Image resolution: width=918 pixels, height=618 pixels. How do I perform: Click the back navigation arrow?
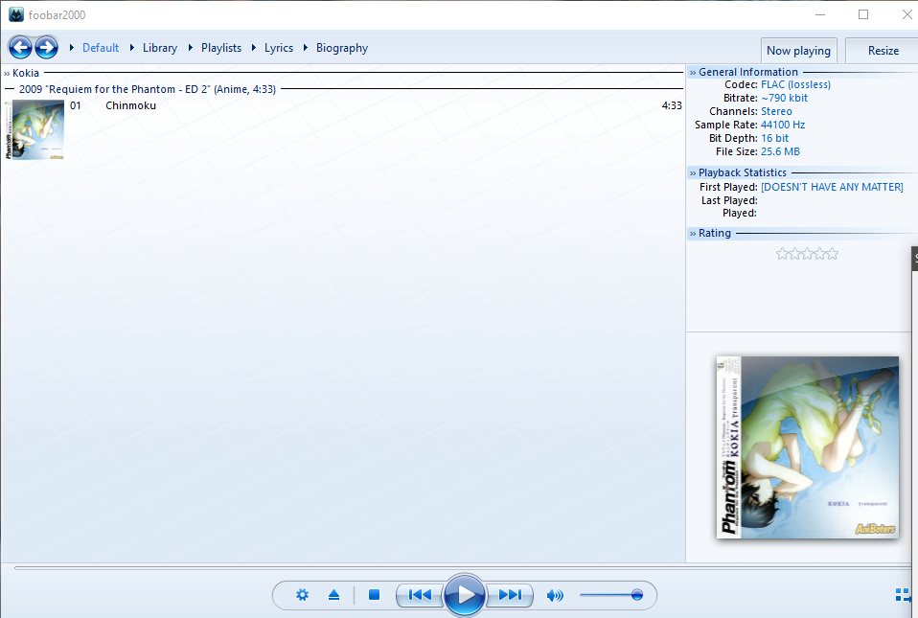click(x=20, y=47)
